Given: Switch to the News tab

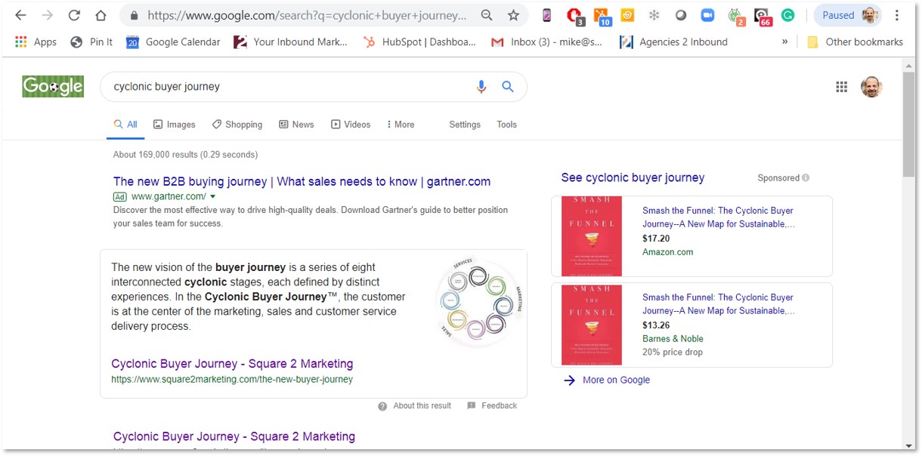Looking at the screenshot, I should point(296,125).
